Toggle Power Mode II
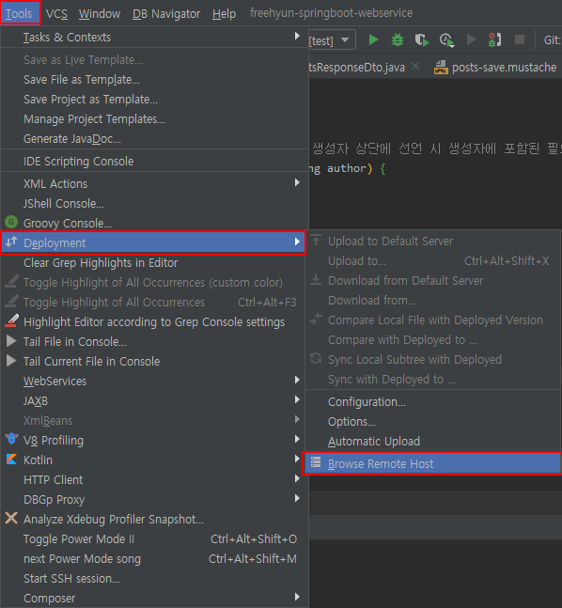562x608 pixels. point(154,539)
